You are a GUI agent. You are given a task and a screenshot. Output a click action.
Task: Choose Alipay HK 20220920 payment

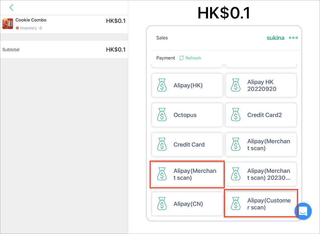coord(261,85)
